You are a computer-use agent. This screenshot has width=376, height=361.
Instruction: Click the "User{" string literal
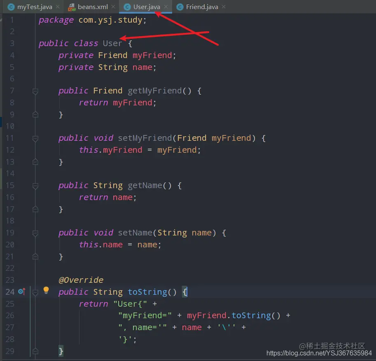click(x=130, y=304)
